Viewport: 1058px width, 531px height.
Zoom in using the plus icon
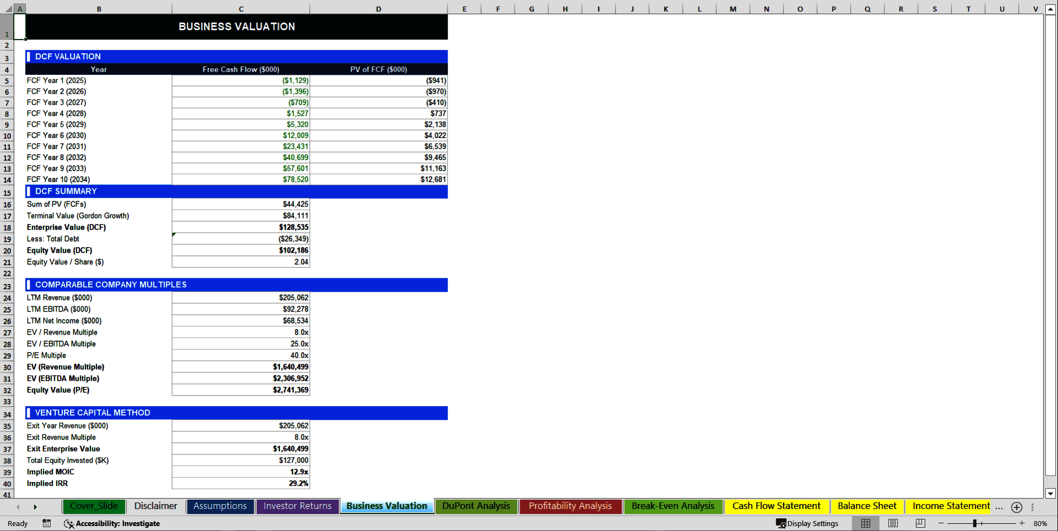(1021, 523)
